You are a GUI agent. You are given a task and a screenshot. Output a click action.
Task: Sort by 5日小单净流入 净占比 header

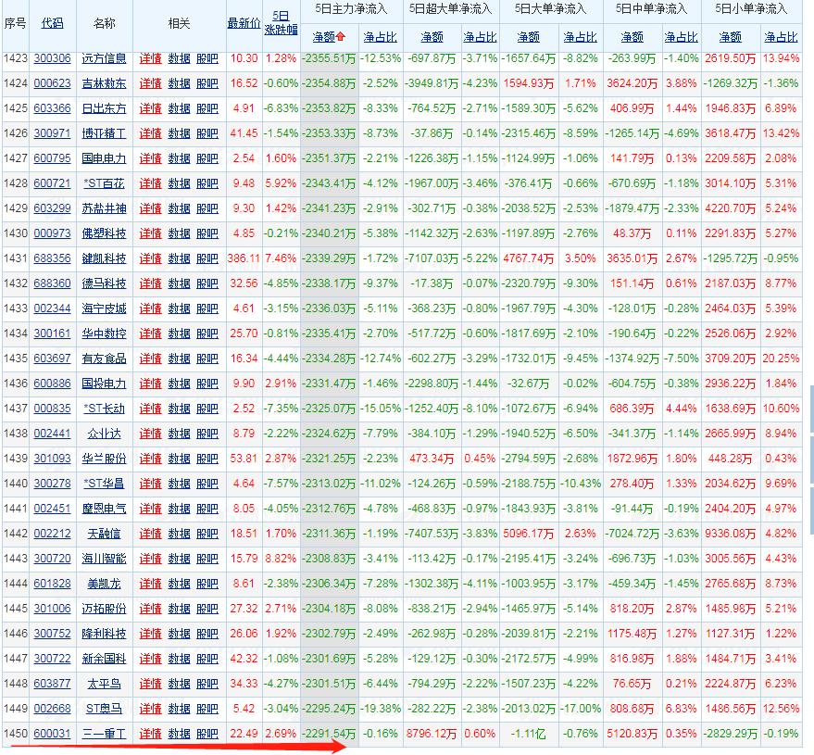pyautogui.click(x=781, y=37)
